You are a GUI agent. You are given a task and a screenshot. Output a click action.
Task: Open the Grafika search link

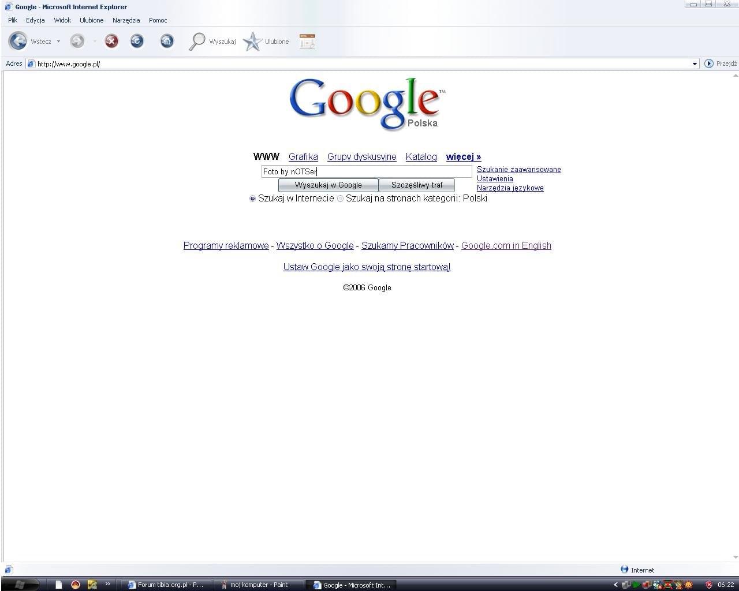pos(303,156)
